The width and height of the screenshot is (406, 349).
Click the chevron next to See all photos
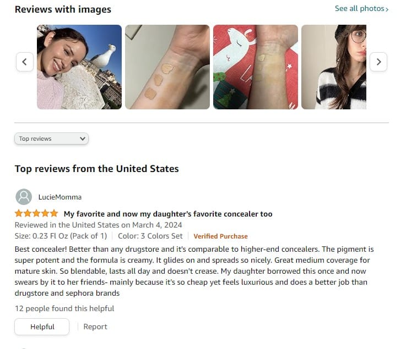387,9
